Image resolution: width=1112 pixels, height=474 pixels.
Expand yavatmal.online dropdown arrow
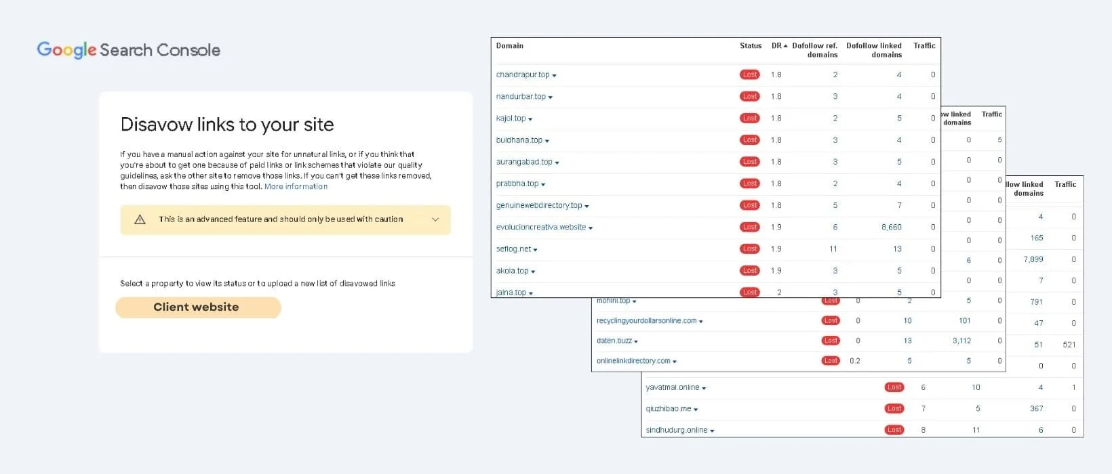[x=704, y=389]
